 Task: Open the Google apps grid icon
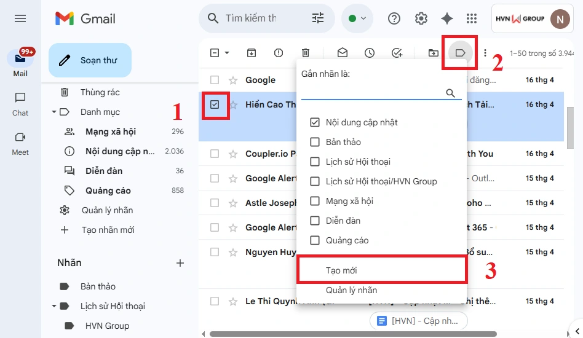(472, 18)
